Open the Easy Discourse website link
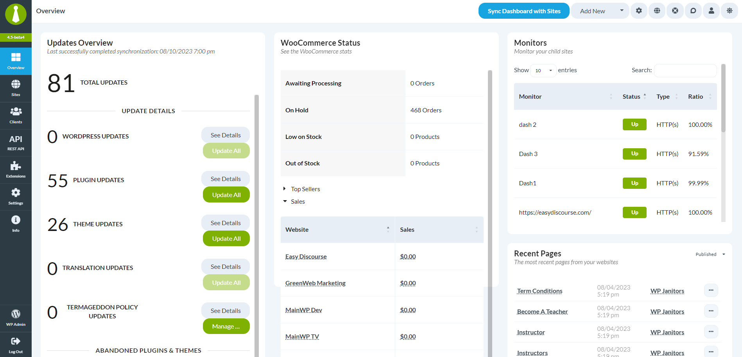This screenshot has width=742, height=357. click(x=306, y=256)
